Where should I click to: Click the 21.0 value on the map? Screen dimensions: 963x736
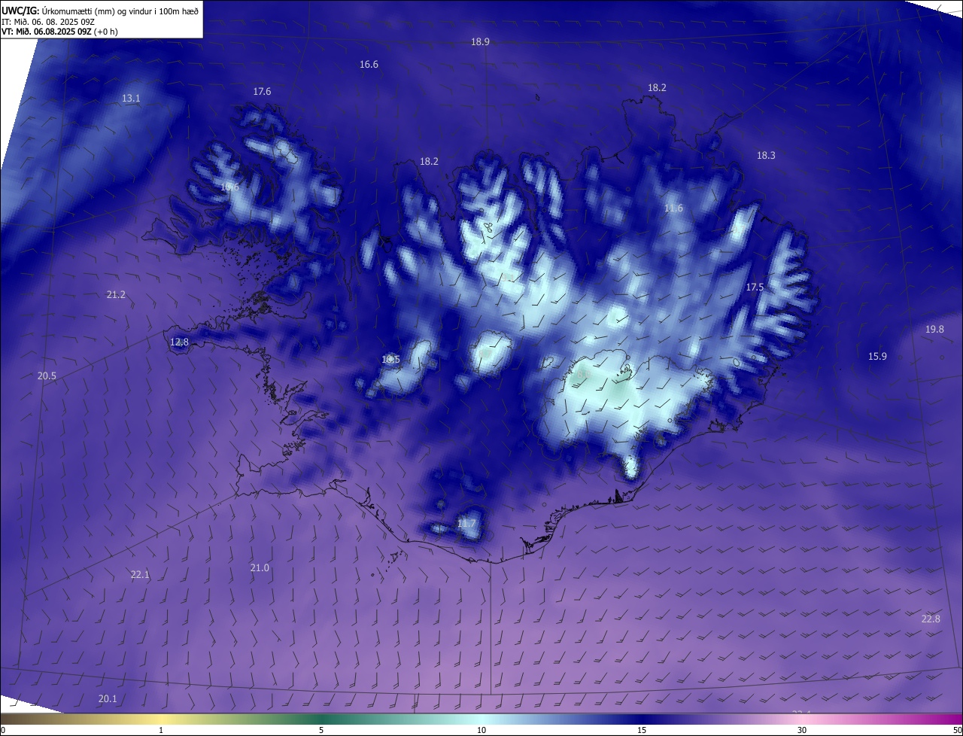[260, 567]
